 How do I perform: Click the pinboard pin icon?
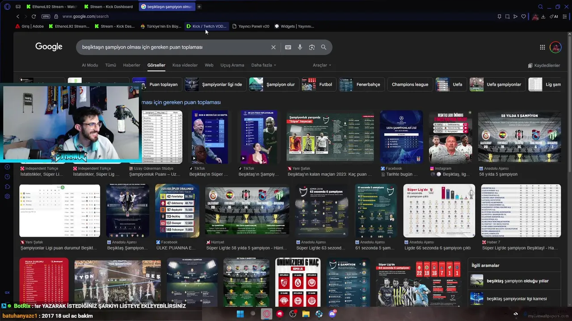499,16
